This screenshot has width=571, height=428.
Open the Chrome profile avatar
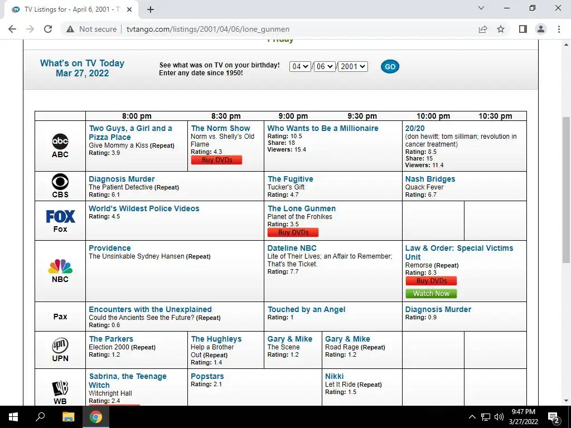click(x=541, y=29)
